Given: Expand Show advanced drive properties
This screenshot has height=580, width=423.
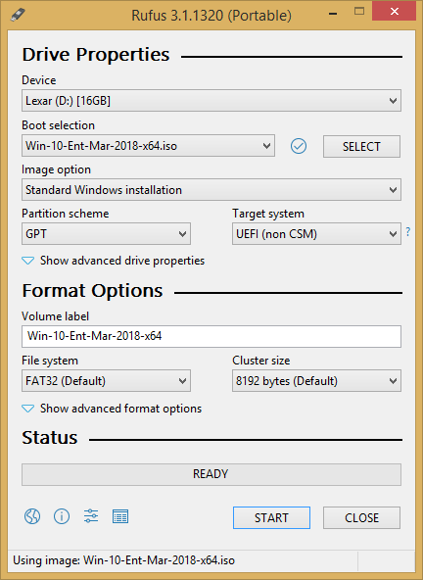Looking at the screenshot, I should pos(114,261).
